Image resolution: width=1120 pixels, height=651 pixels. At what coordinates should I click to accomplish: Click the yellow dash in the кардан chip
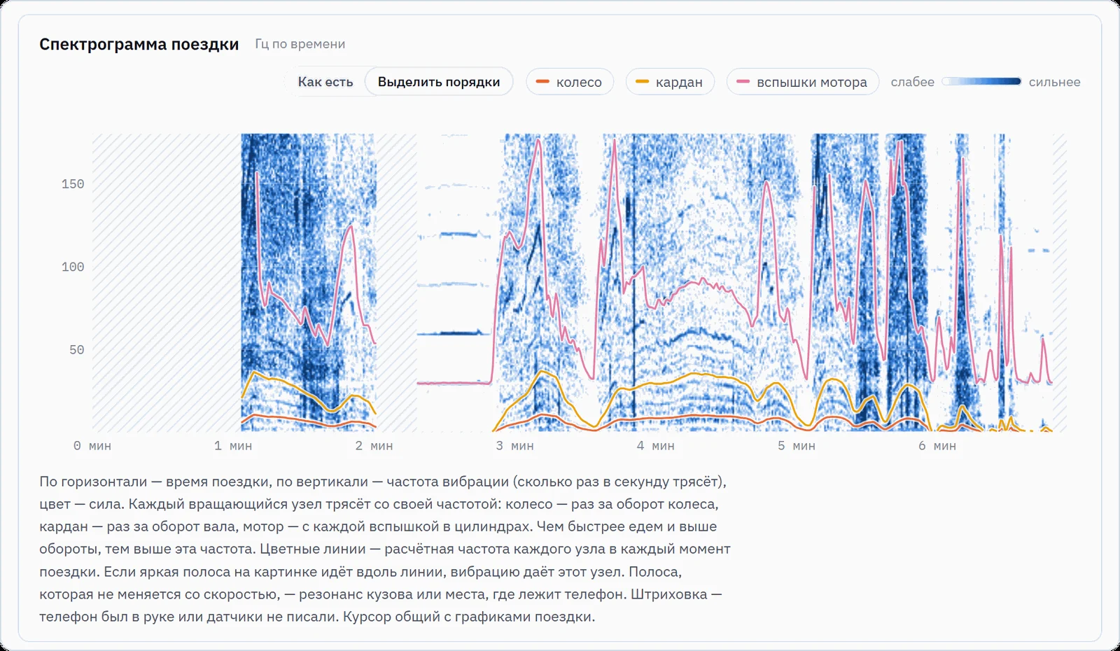[x=642, y=82]
